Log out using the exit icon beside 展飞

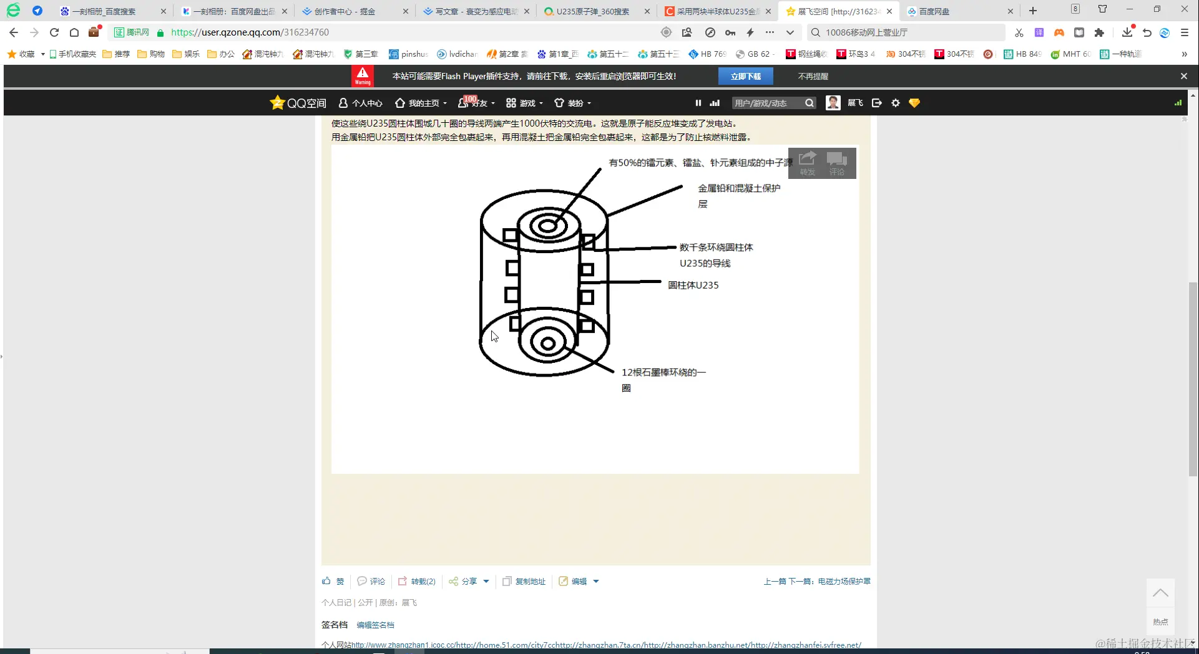tap(876, 103)
